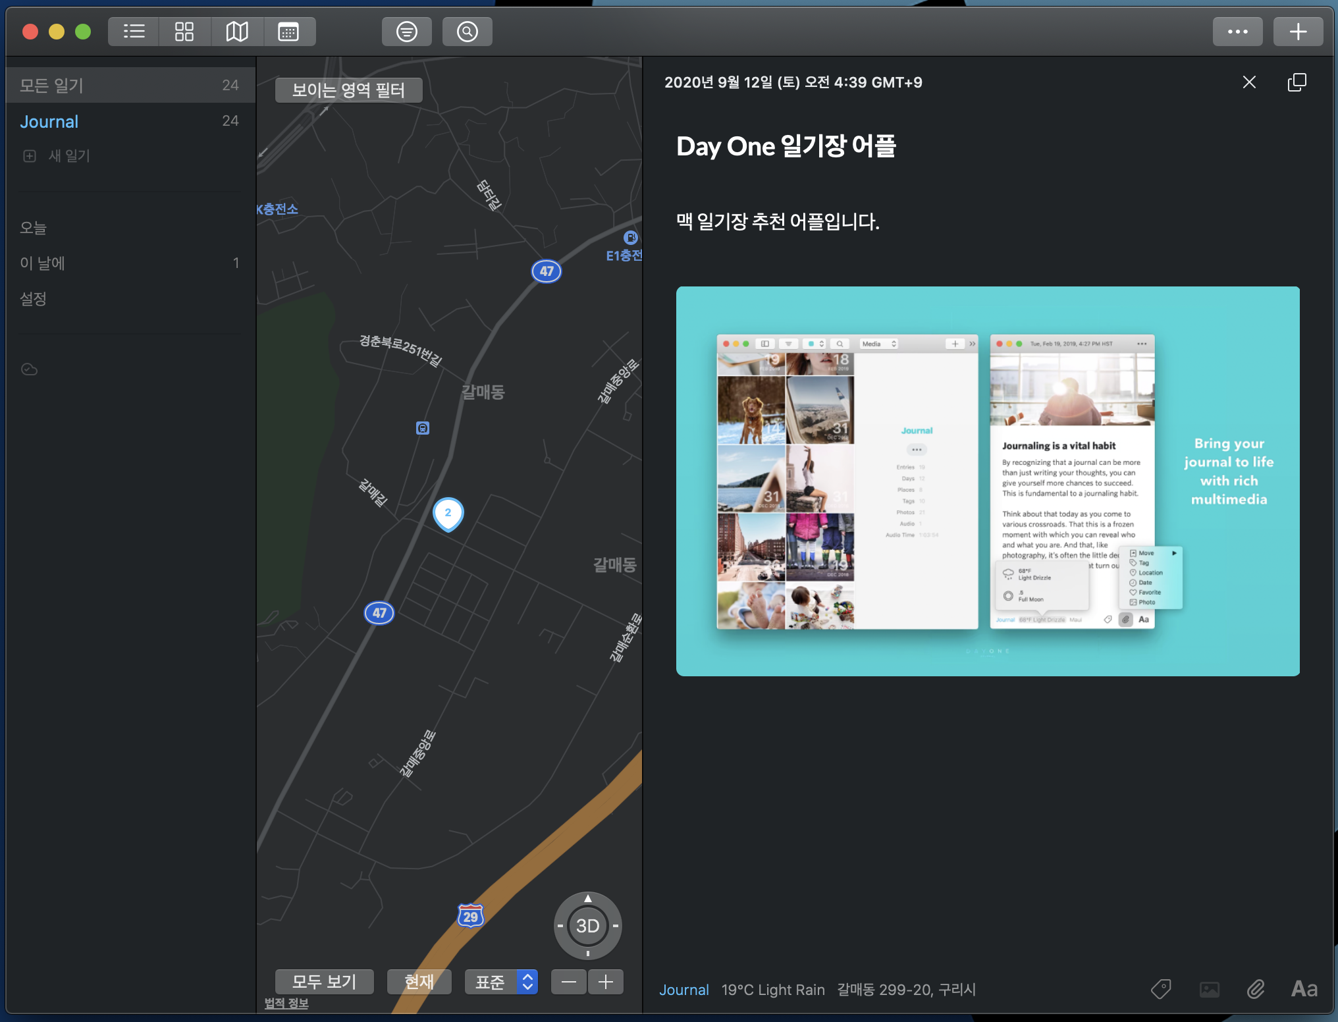Open calendar view from toolbar
Screen dimensions: 1338x1022
[288, 32]
